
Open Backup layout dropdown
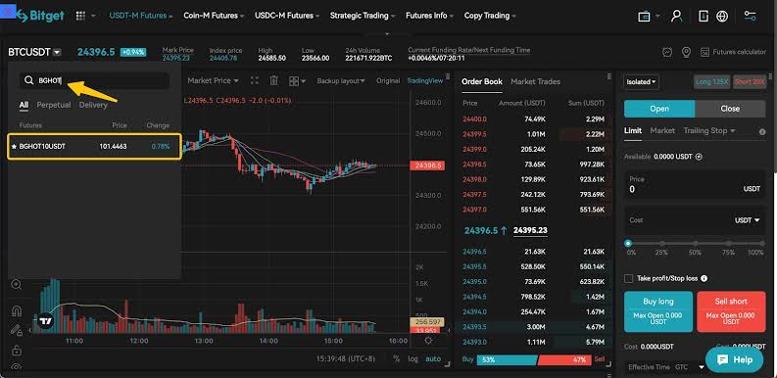[x=341, y=80]
